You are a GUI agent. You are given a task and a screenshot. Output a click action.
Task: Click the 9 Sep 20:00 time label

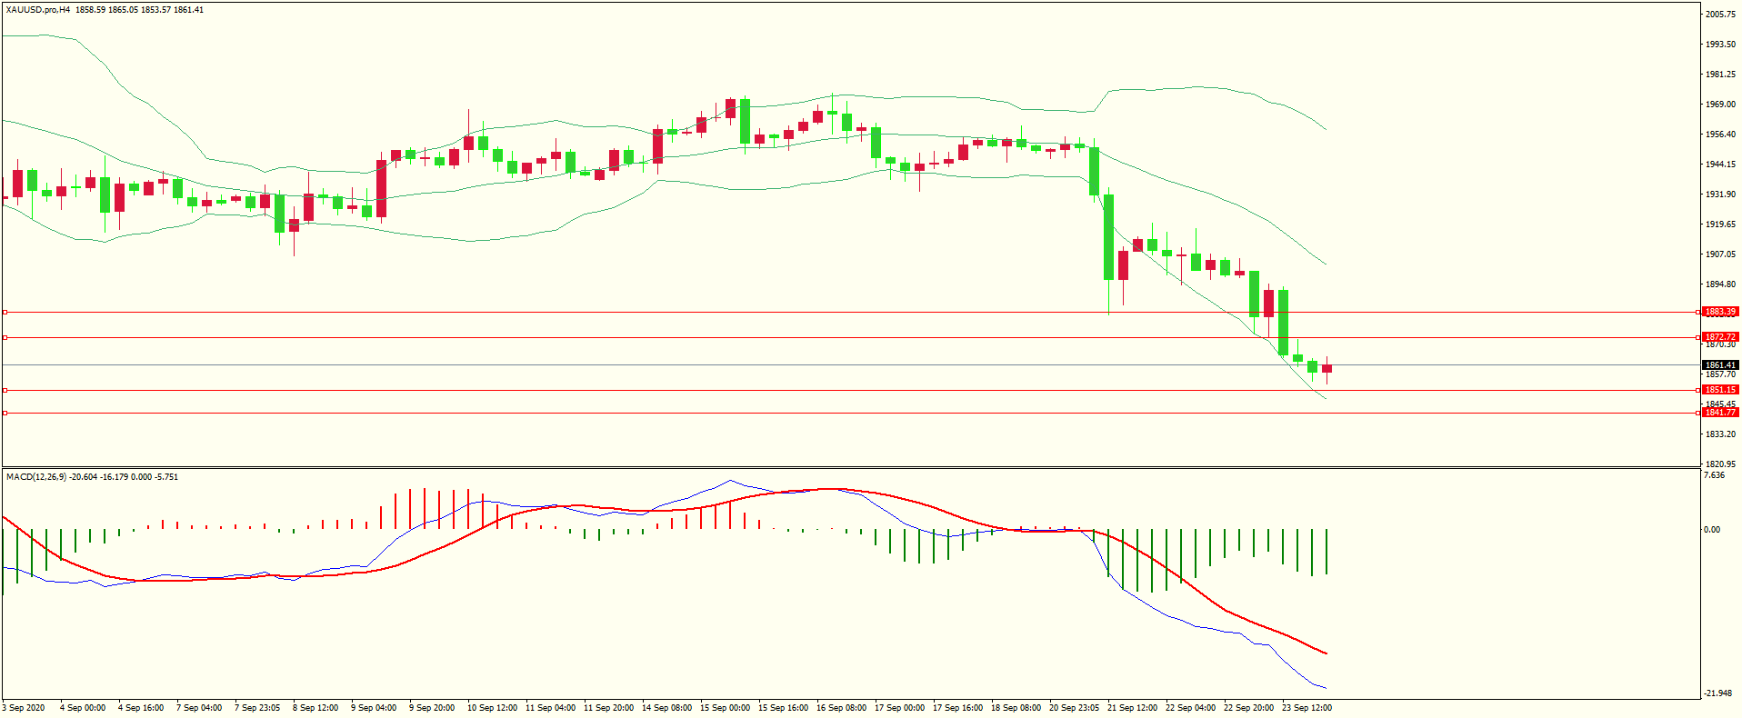point(432,708)
